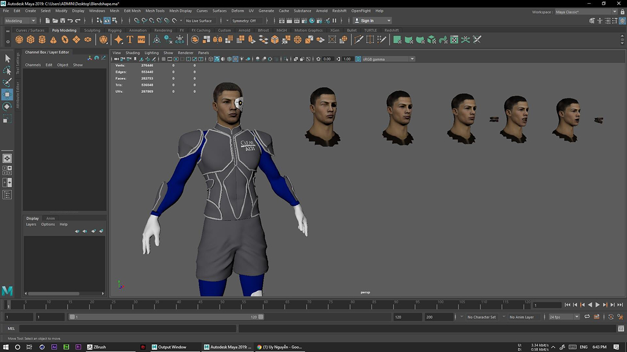Toggle the loop playback button

click(587, 317)
